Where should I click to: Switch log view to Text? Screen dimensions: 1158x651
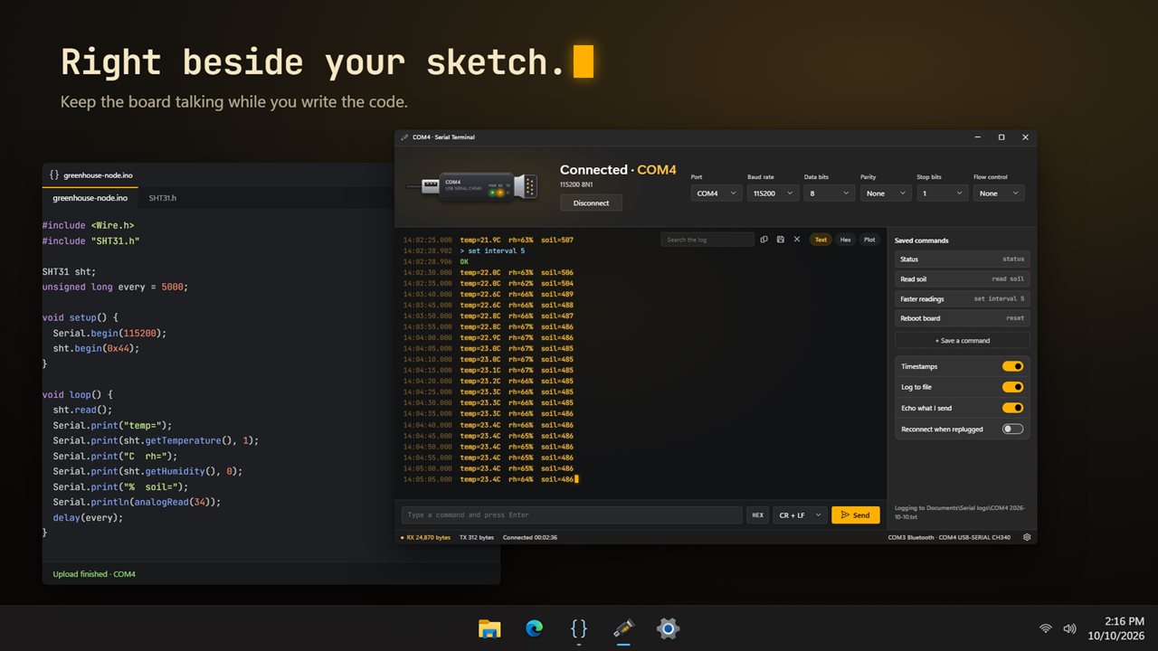coord(821,240)
